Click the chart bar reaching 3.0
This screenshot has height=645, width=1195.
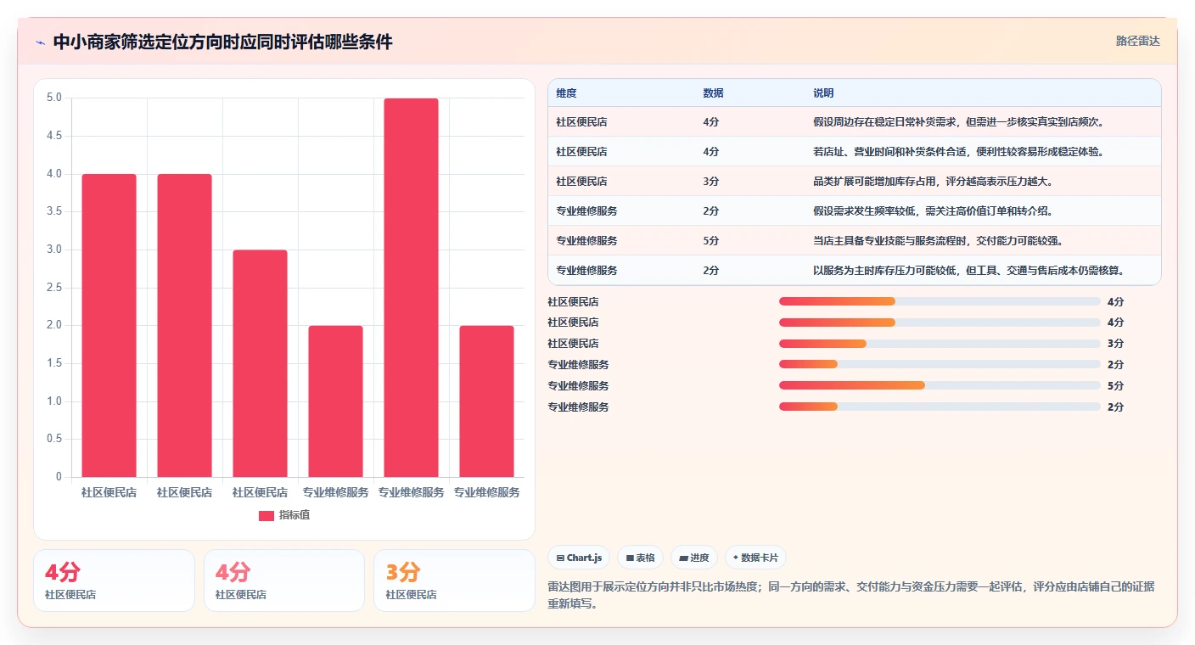pyautogui.click(x=260, y=363)
